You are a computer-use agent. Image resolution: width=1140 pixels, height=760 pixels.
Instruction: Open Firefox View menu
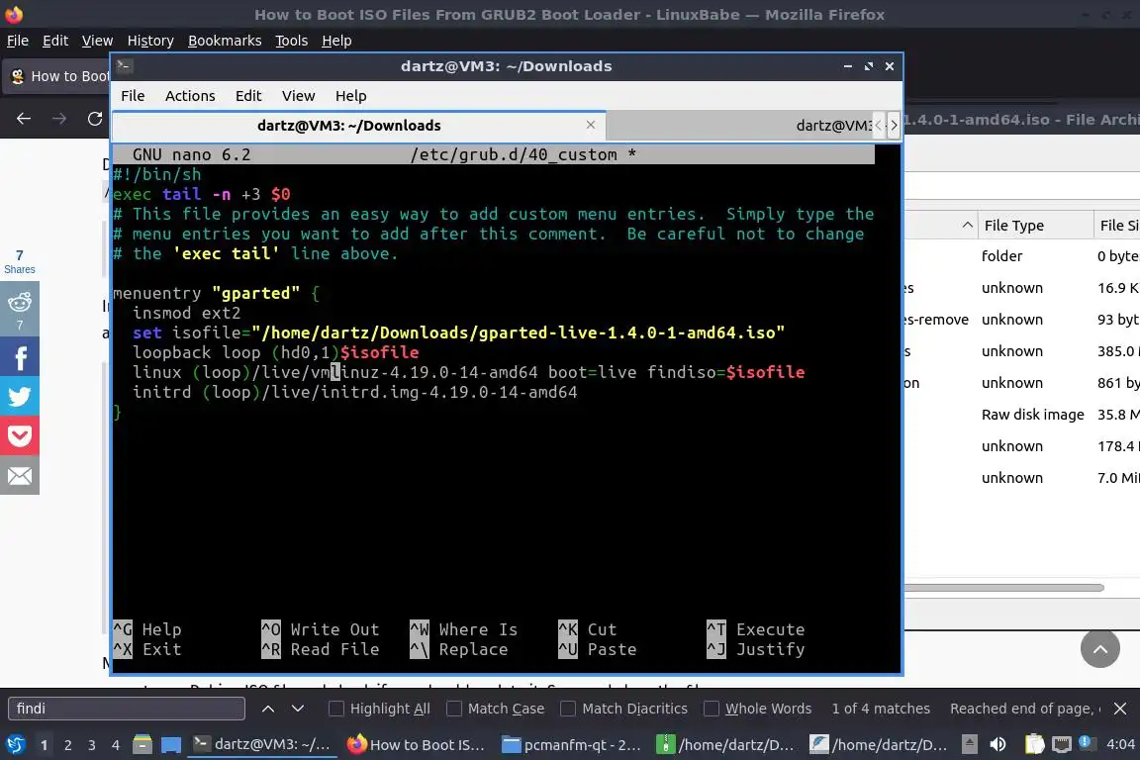[x=97, y=41]
